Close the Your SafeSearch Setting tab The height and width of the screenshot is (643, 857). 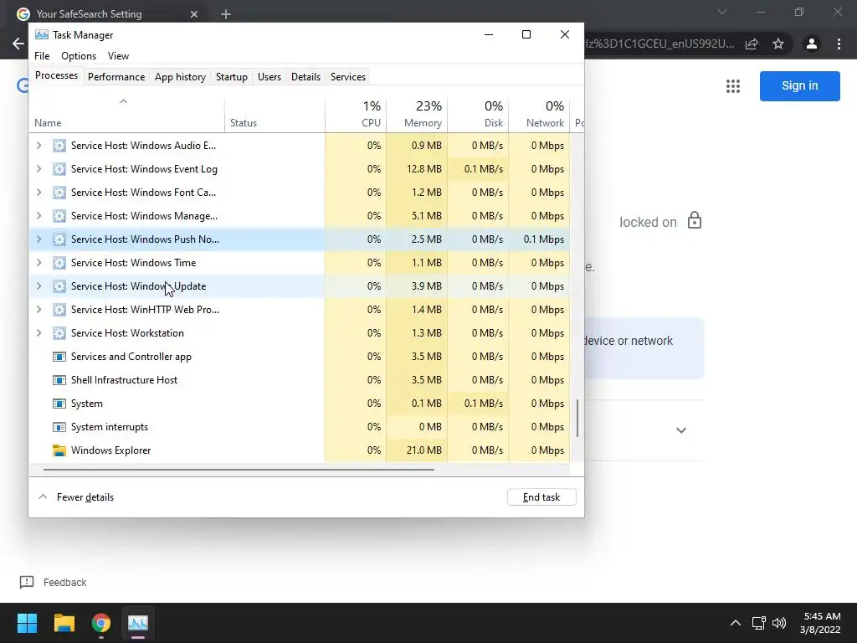coord(194,14)
